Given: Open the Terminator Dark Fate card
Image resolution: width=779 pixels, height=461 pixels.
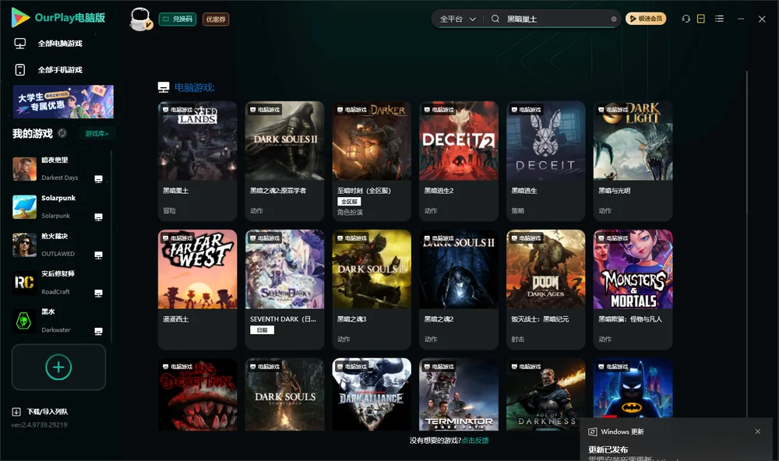Looking at the screenshot, I should [459, 395].
